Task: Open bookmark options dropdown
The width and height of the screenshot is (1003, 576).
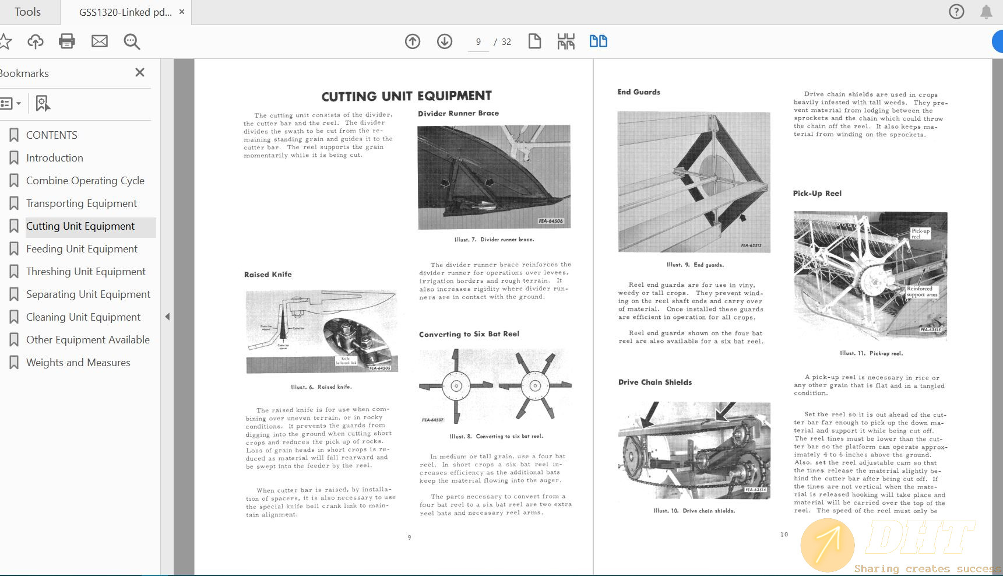Action: 11,104
